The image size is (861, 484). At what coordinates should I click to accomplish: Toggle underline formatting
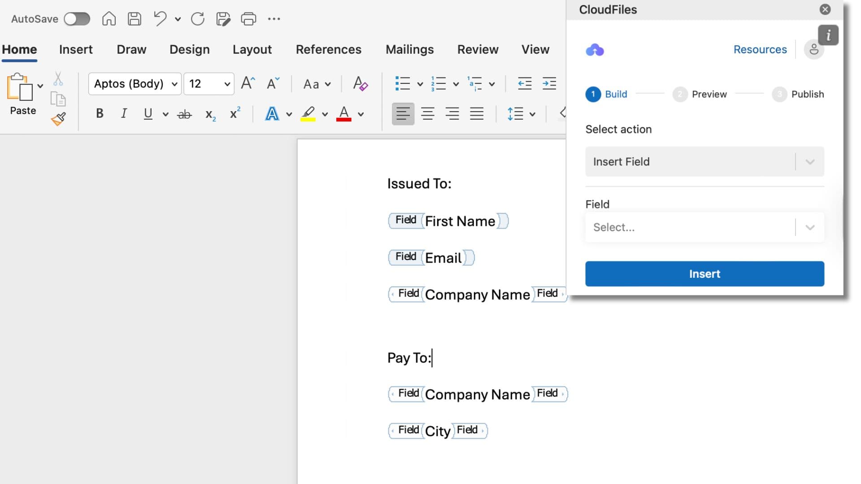[148, 113]
